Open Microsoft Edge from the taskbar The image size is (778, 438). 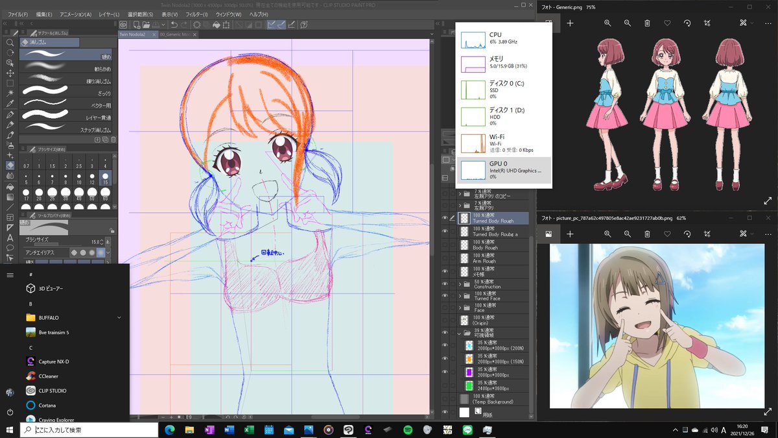point(170,430)
